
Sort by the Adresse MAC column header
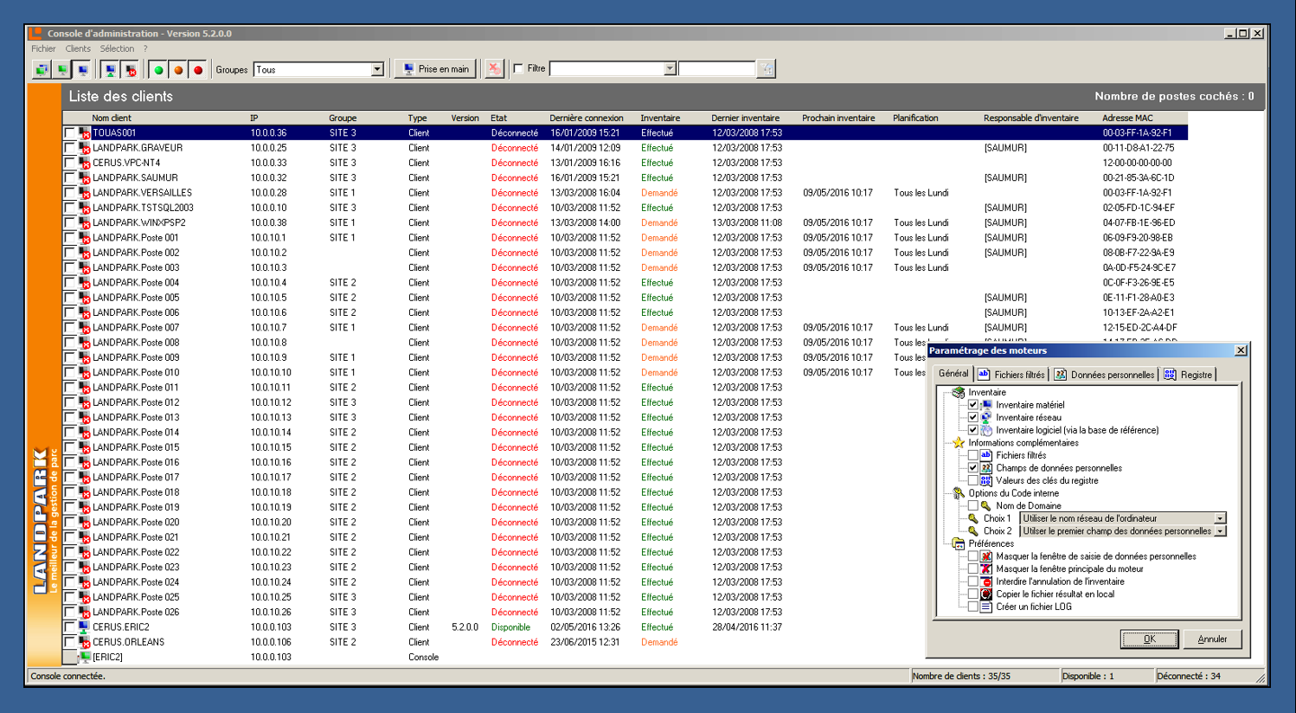coord(1127,119)
